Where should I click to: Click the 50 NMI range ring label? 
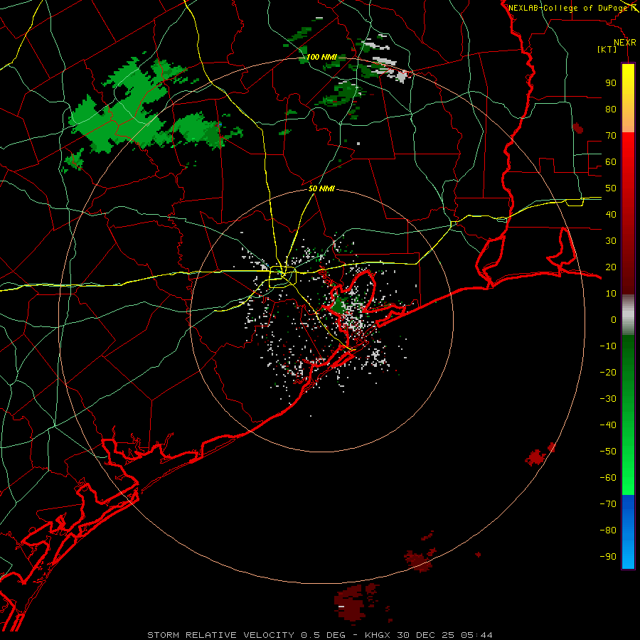pyautogui.click(x=321, y=188)
